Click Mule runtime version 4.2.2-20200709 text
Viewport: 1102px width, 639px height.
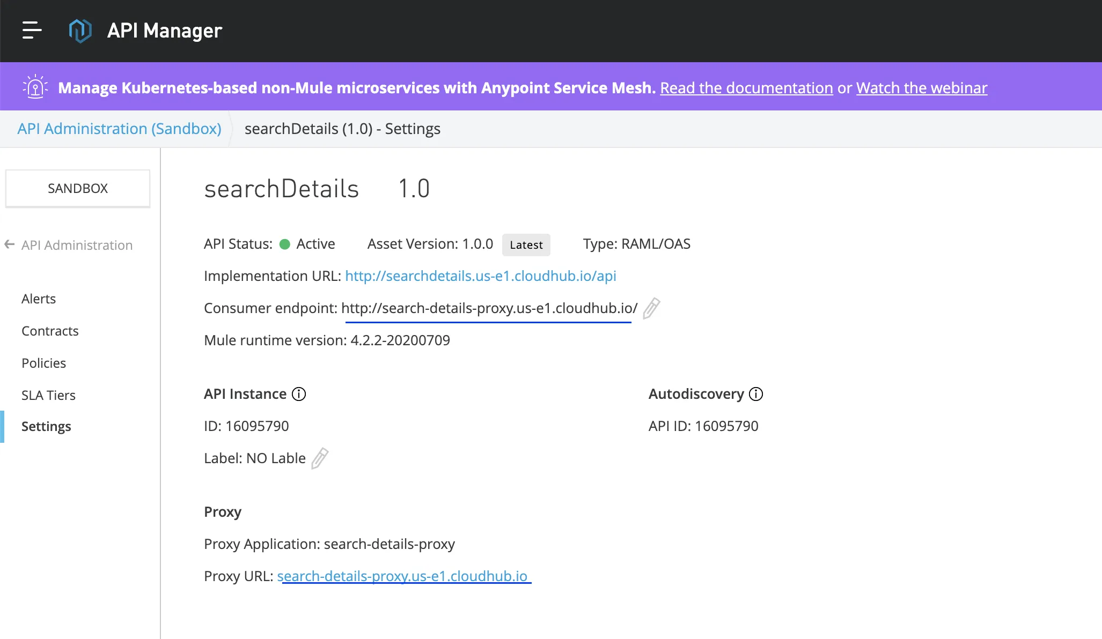[327, 340]
